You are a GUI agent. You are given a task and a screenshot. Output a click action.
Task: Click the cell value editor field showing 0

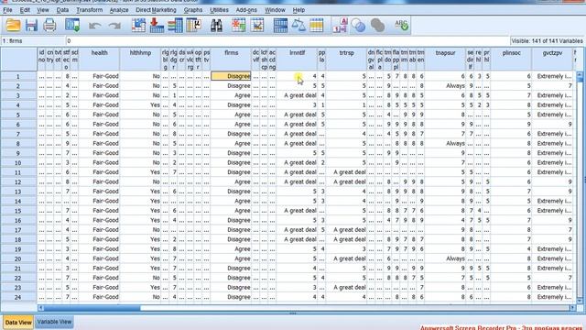287,40
